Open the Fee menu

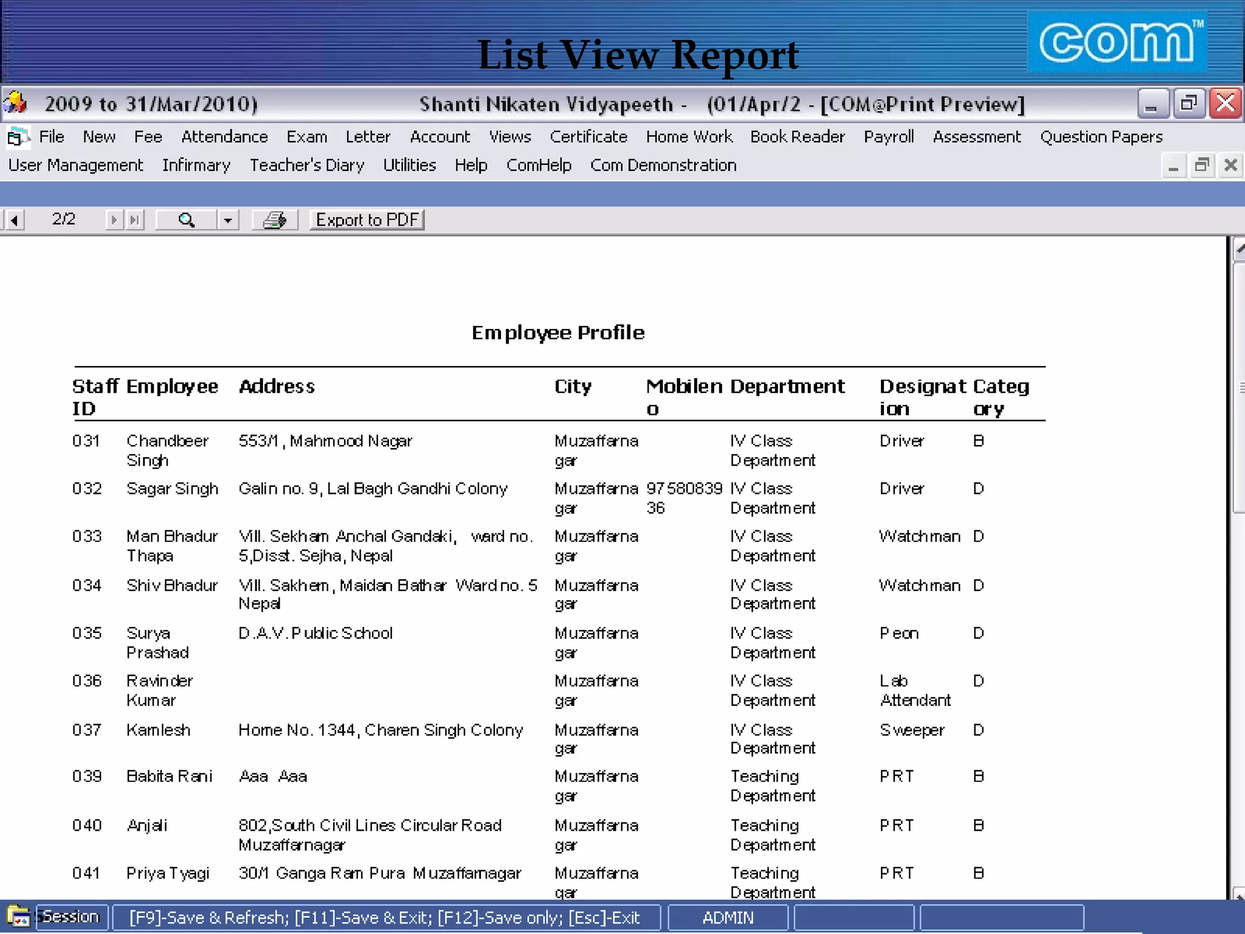[x=148, y=137]
